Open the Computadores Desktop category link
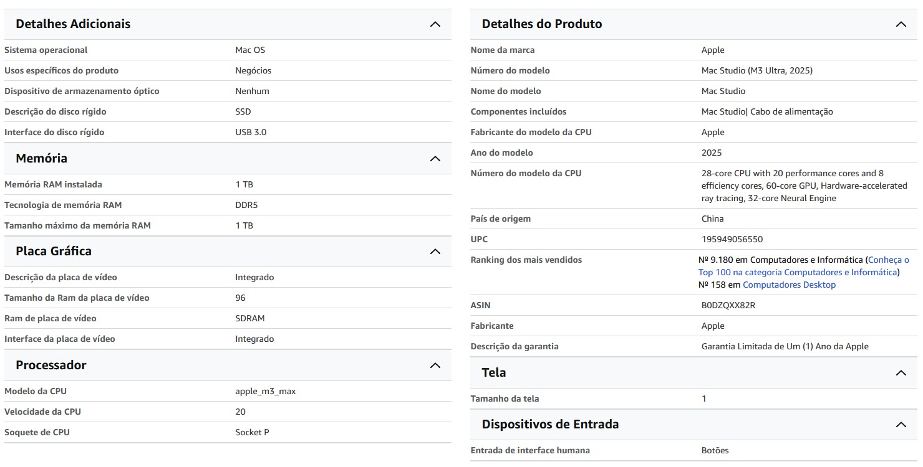The image size is (923, 467). coord(789,285)
